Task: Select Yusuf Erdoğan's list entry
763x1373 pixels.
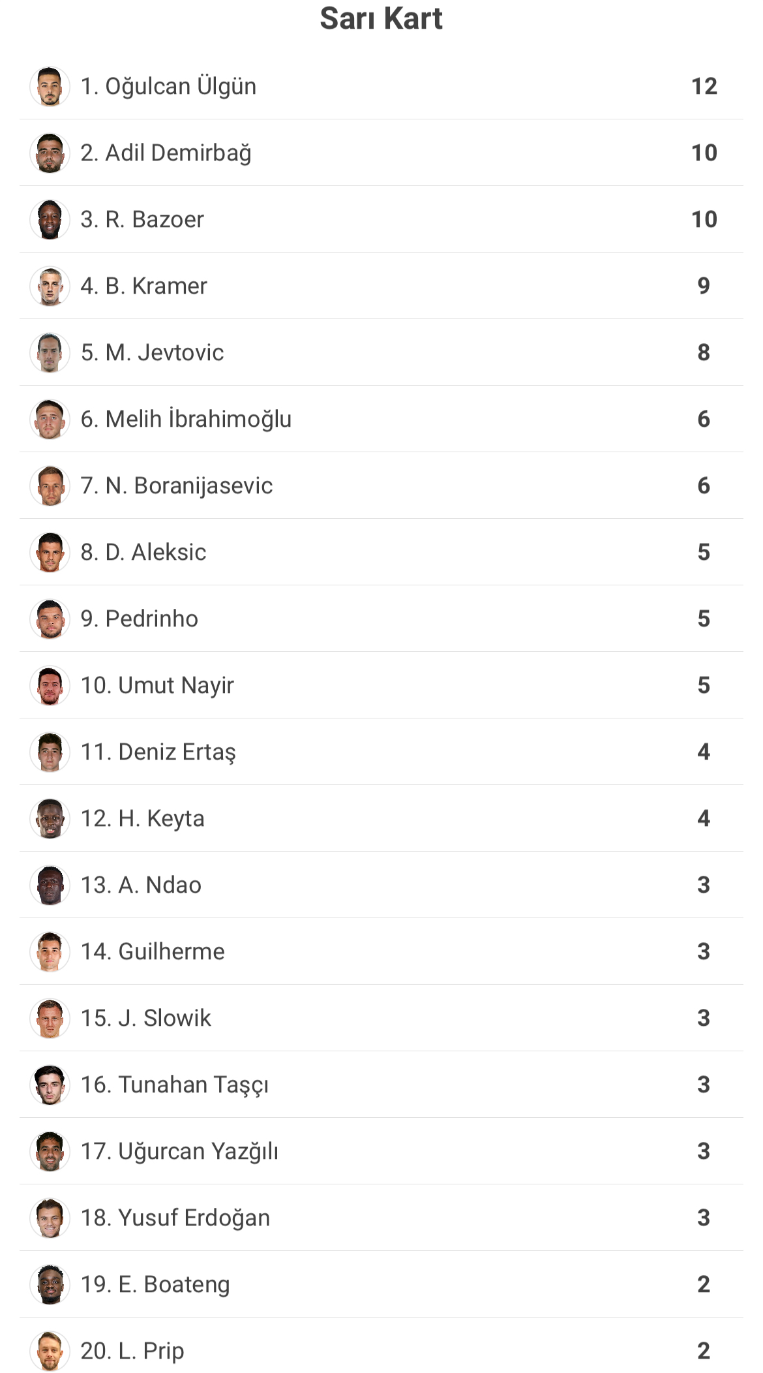Action: pyautogui.click(x=381, y=1218)
